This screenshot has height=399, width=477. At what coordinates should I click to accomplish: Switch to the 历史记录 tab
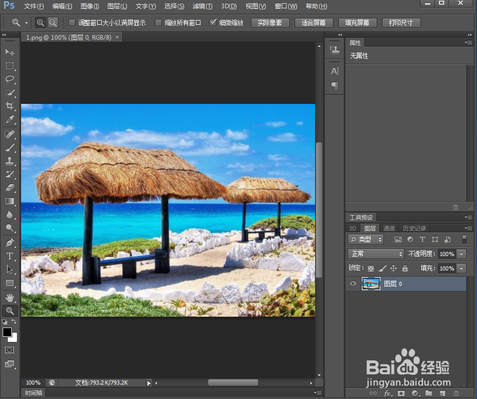[414, 228]
